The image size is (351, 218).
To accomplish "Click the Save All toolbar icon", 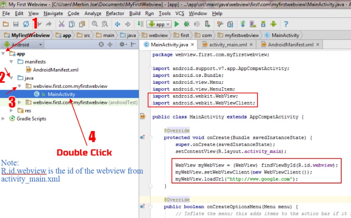I will 16,24.
